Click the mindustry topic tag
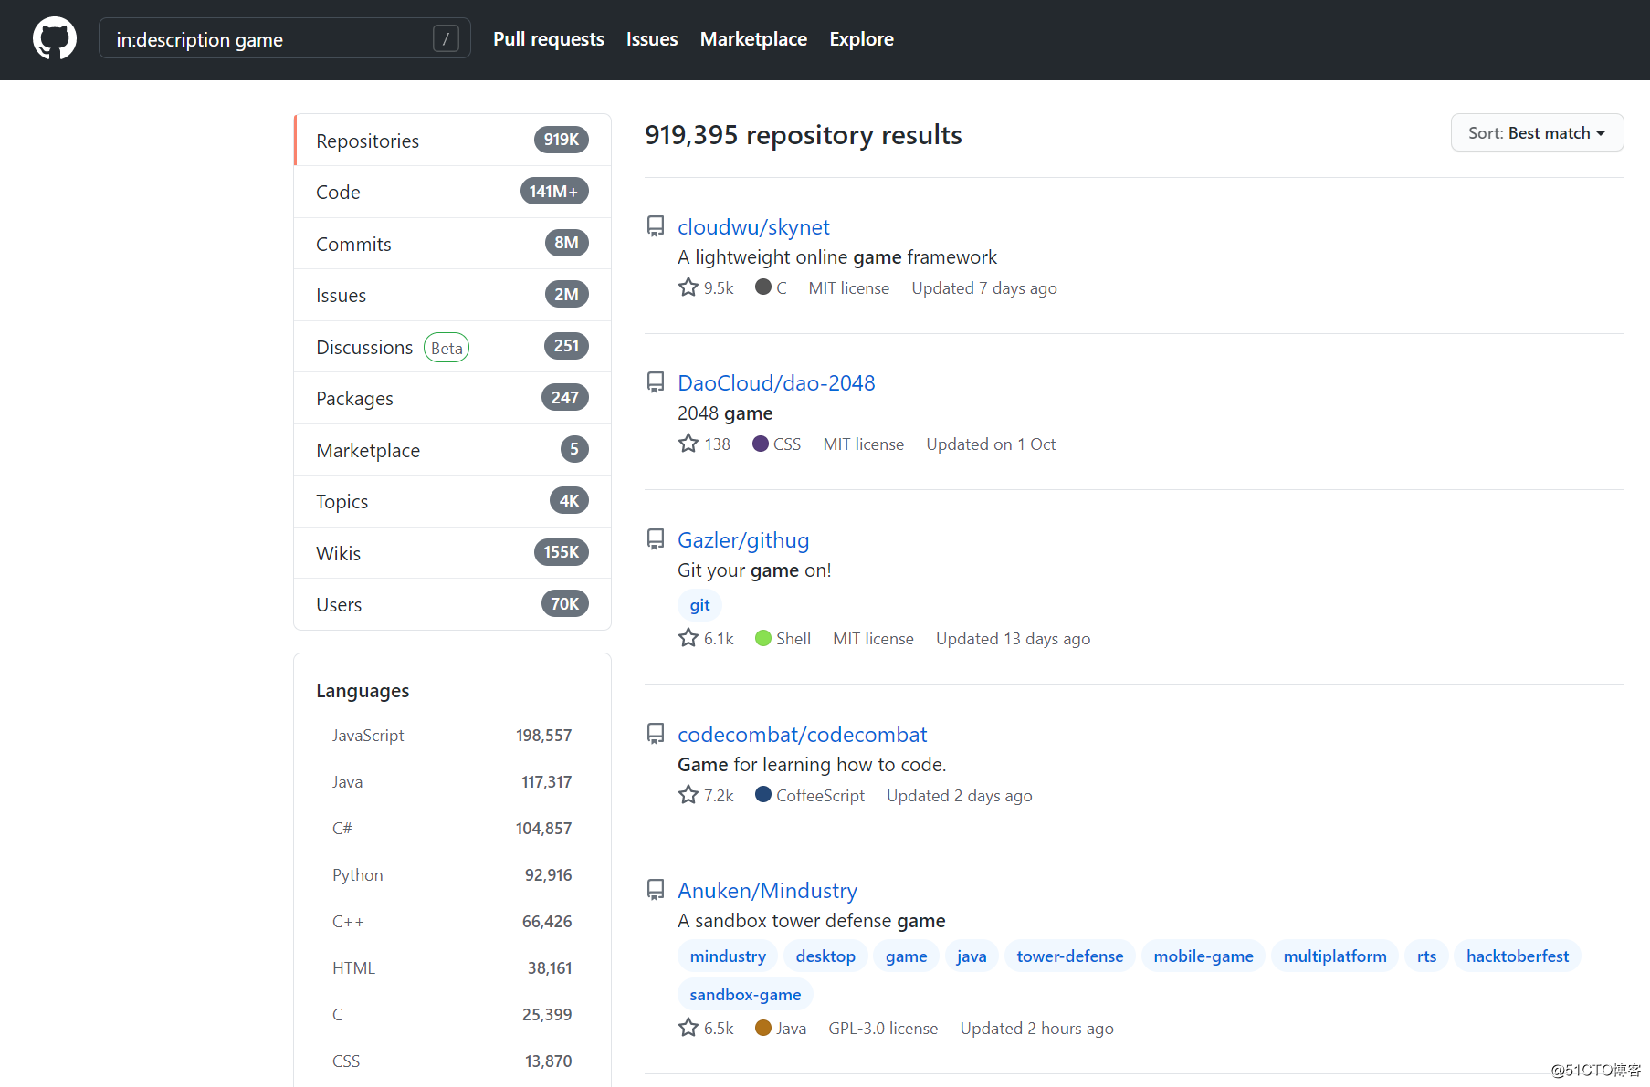 click(728, 956)
